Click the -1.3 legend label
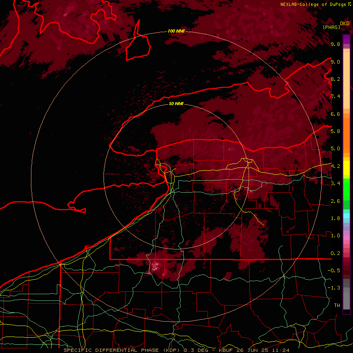The width and height of the screenshot is (353, 353). [334, 288]
